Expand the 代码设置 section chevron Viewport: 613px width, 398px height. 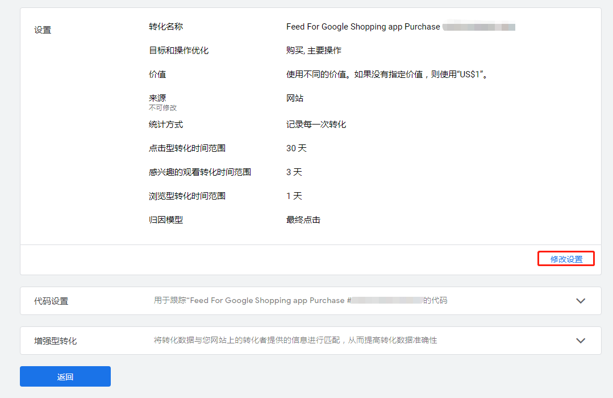point(581,300)
